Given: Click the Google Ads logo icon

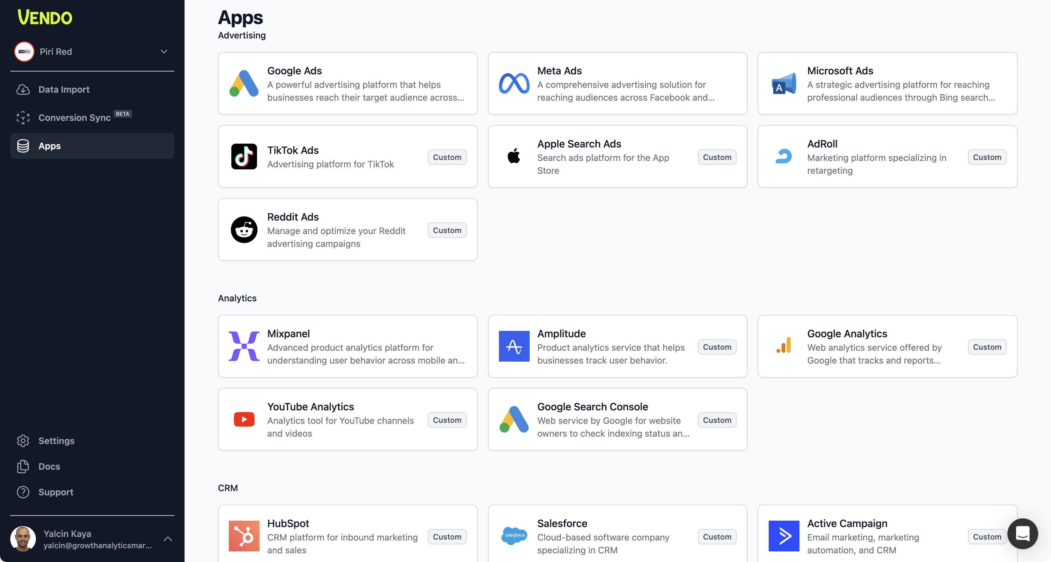Looking at the screenshot, I should 244,84.
